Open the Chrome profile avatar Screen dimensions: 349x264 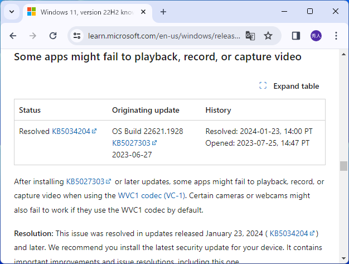tap(316, 36)
